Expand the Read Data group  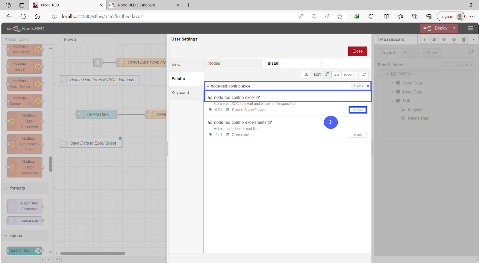pos(393,92)
